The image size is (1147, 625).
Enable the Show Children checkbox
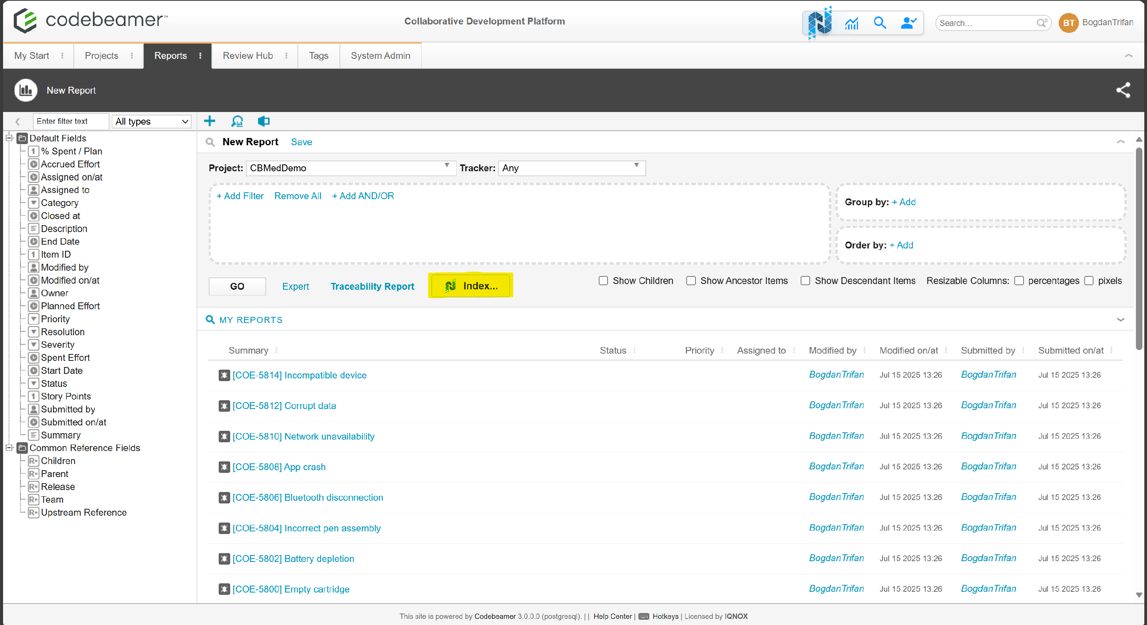(603, 281)
